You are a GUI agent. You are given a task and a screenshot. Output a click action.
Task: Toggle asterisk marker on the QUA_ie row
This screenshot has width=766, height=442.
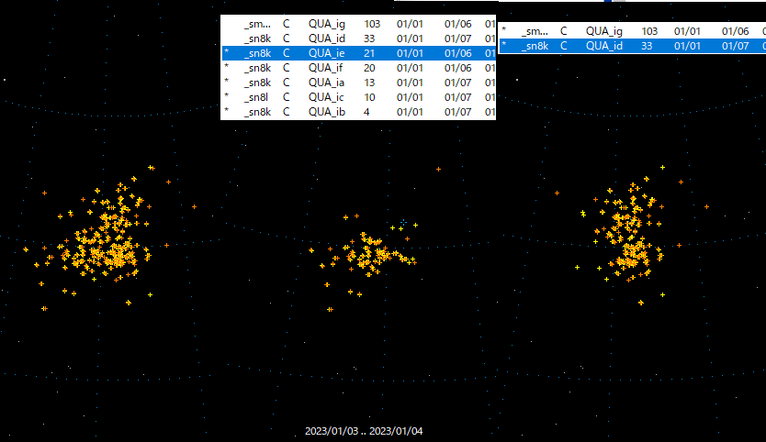(226, 53)
